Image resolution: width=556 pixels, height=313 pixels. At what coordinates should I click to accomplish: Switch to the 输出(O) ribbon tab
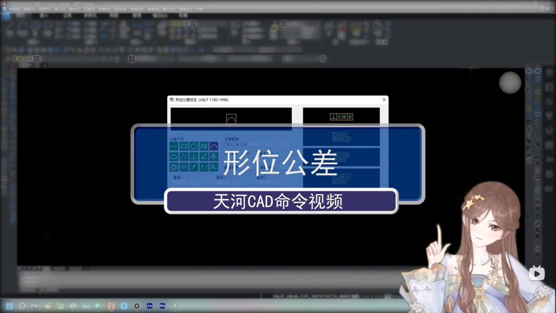(159, 15)
